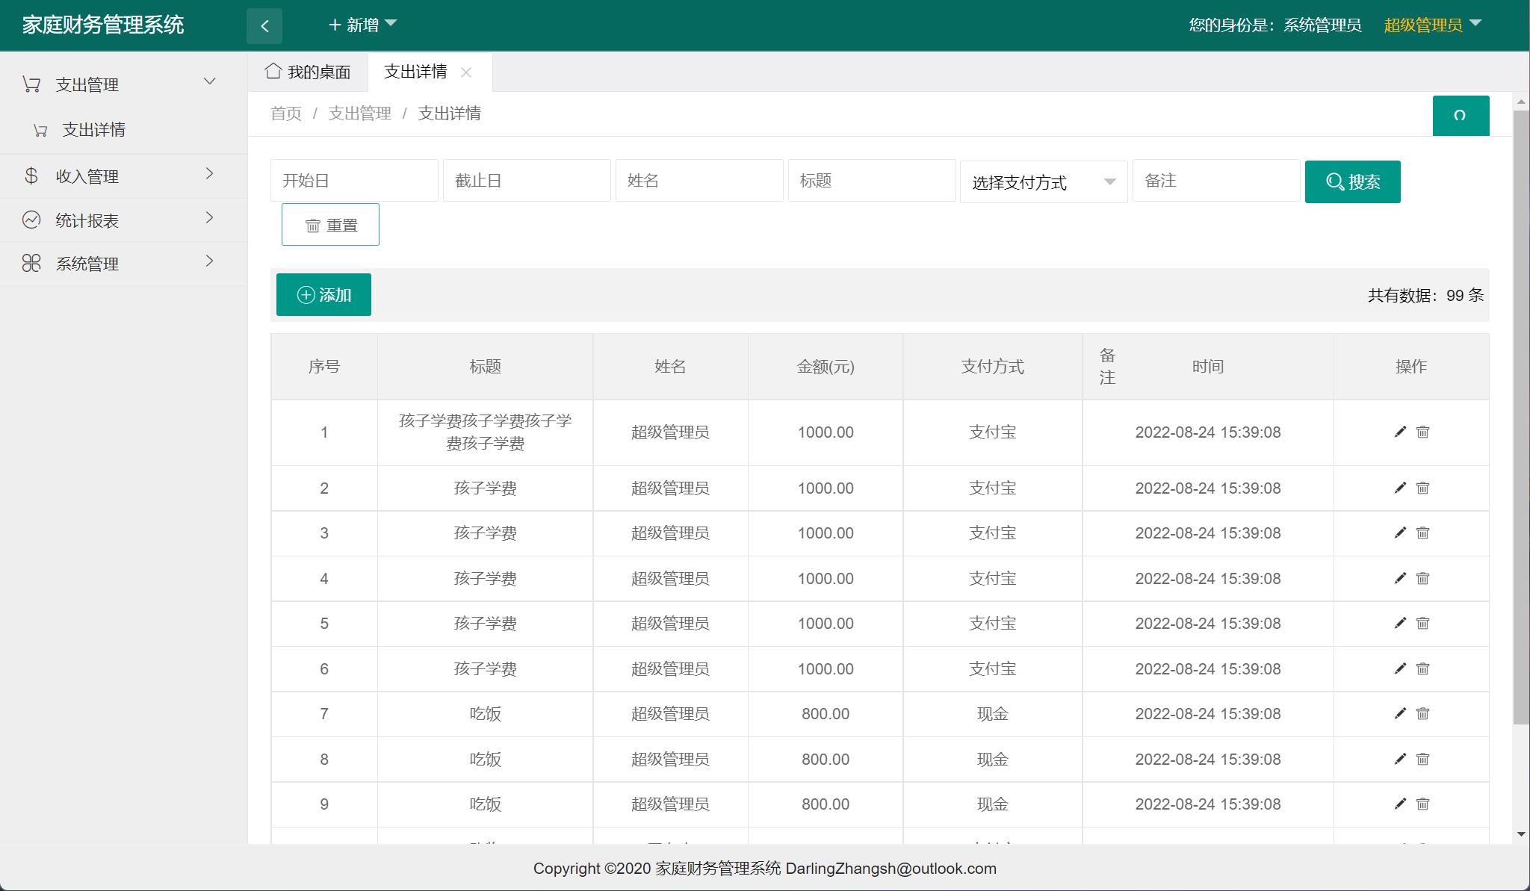
Task: Collapse the sidebar with the back arrow icon
Action: tap(264, 25)
